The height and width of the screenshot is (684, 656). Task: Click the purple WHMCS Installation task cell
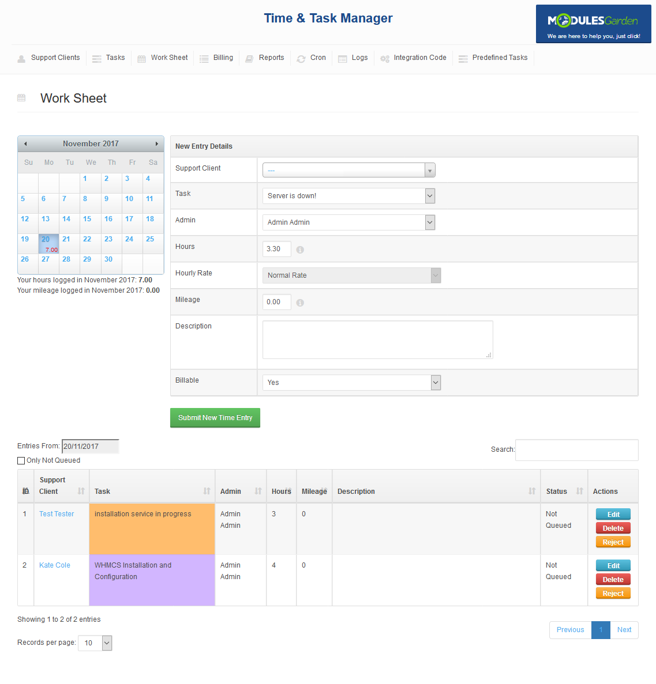(x=152, y=580)
